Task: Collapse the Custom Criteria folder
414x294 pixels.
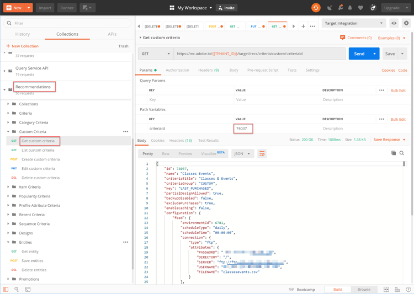Action: tap(8, 131)
